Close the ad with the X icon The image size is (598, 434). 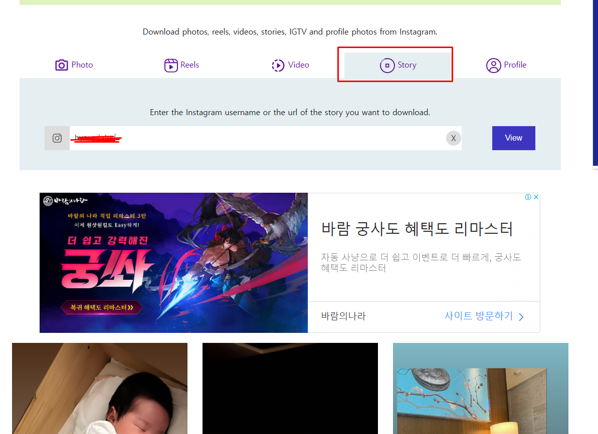[536, 197]
